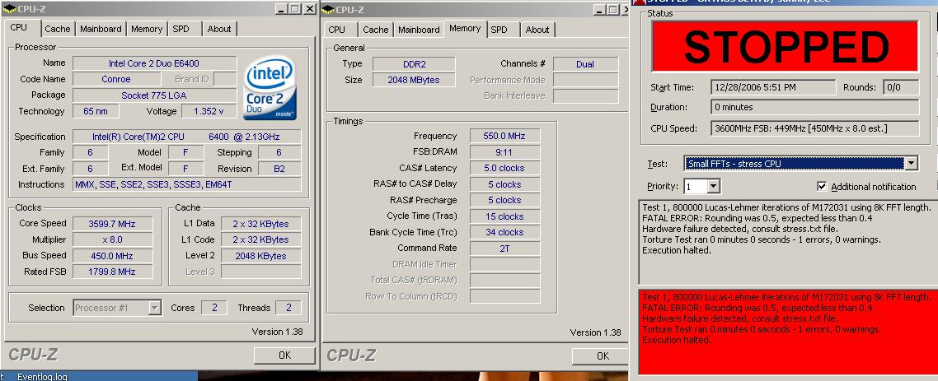Toggle Additional notification checkbox
This screenshot has width=938, height=381.
click(821, 186)
